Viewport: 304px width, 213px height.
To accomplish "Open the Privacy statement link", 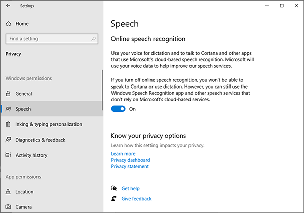I will tap(130, 167).
